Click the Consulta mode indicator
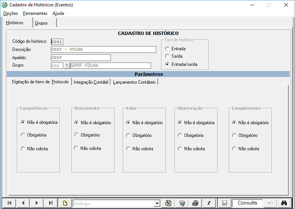 click(x=247, y=203)
